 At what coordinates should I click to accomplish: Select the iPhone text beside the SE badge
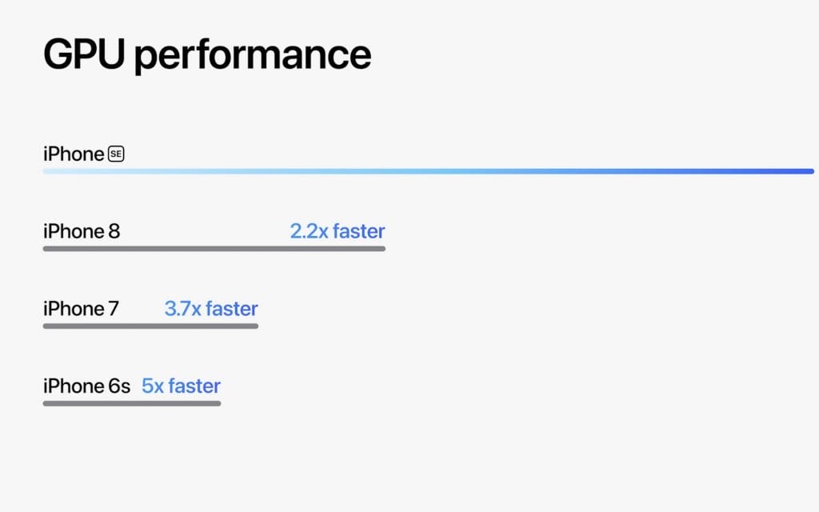click(x=74, y=154)
